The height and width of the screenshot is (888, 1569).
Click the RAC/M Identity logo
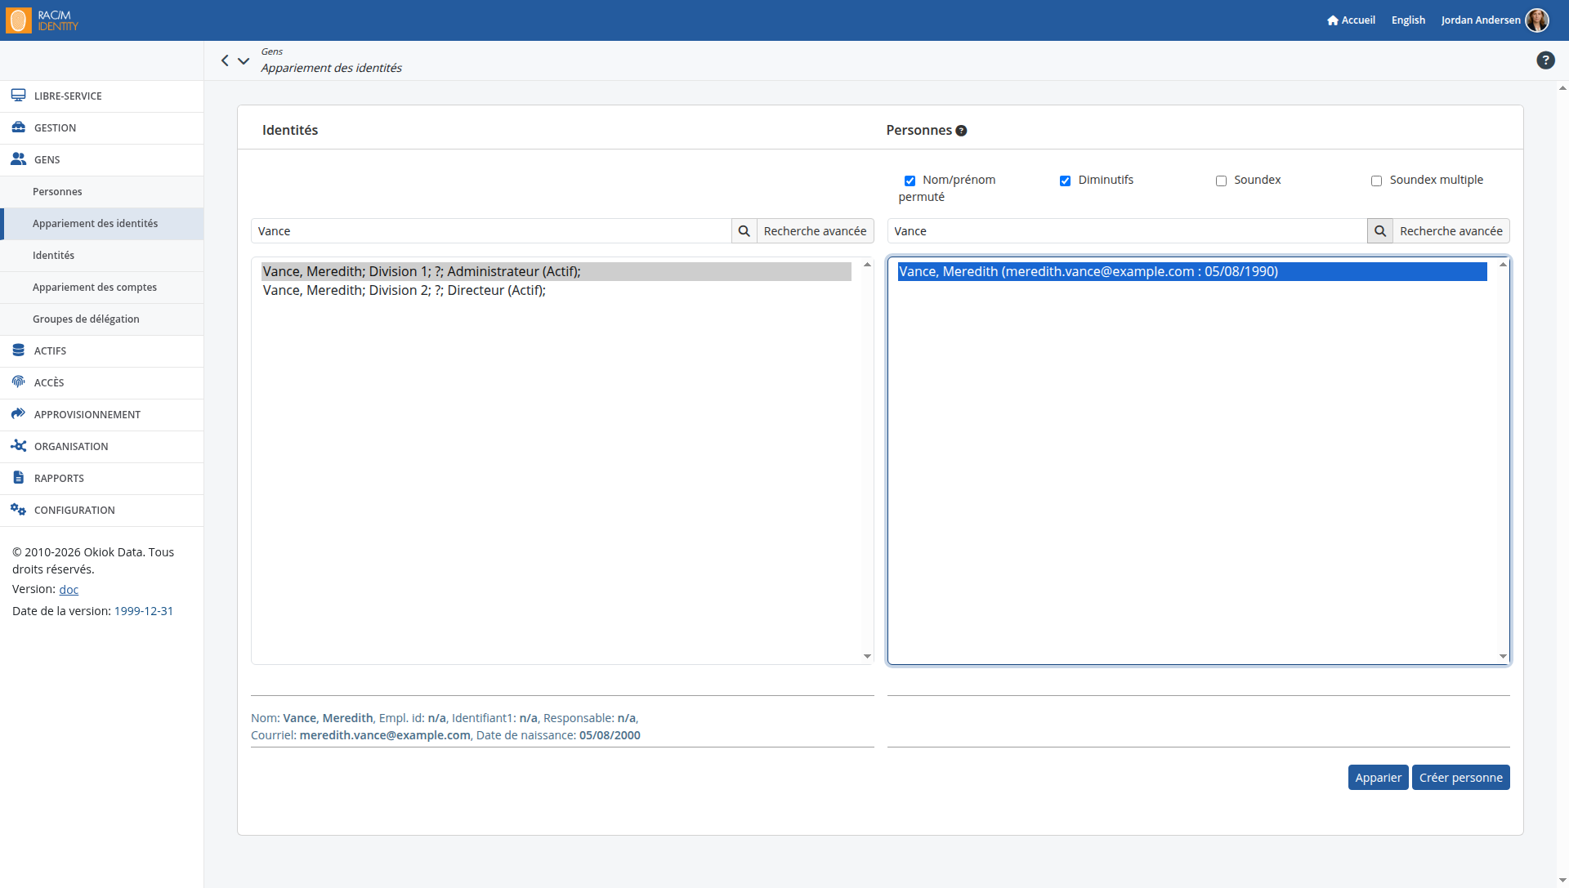point(42,20)
